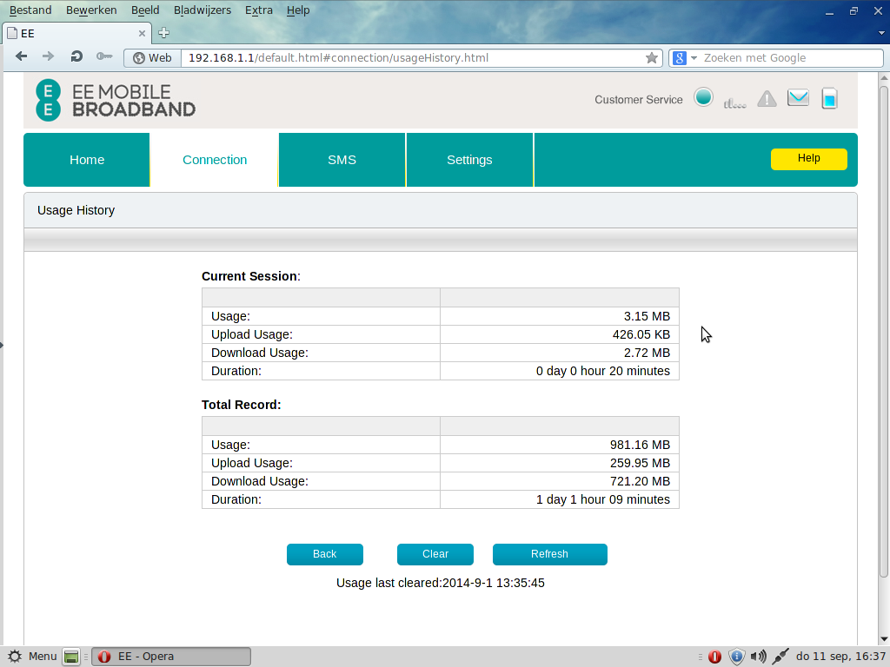Click the key password manager icon
Image resolution: width=890 pixels, height=667 pixels.
(x=104, y=57)
